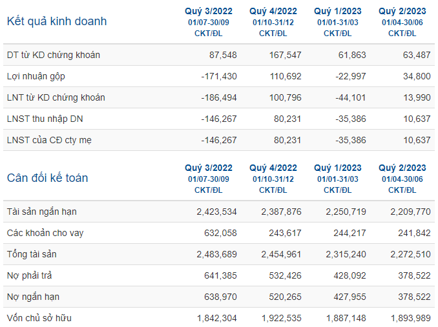Image resolution: width=438 pixels, height=327 pixels.
Task: Select the 'Các khoản cho vay' row label
Action: (45, 233)
